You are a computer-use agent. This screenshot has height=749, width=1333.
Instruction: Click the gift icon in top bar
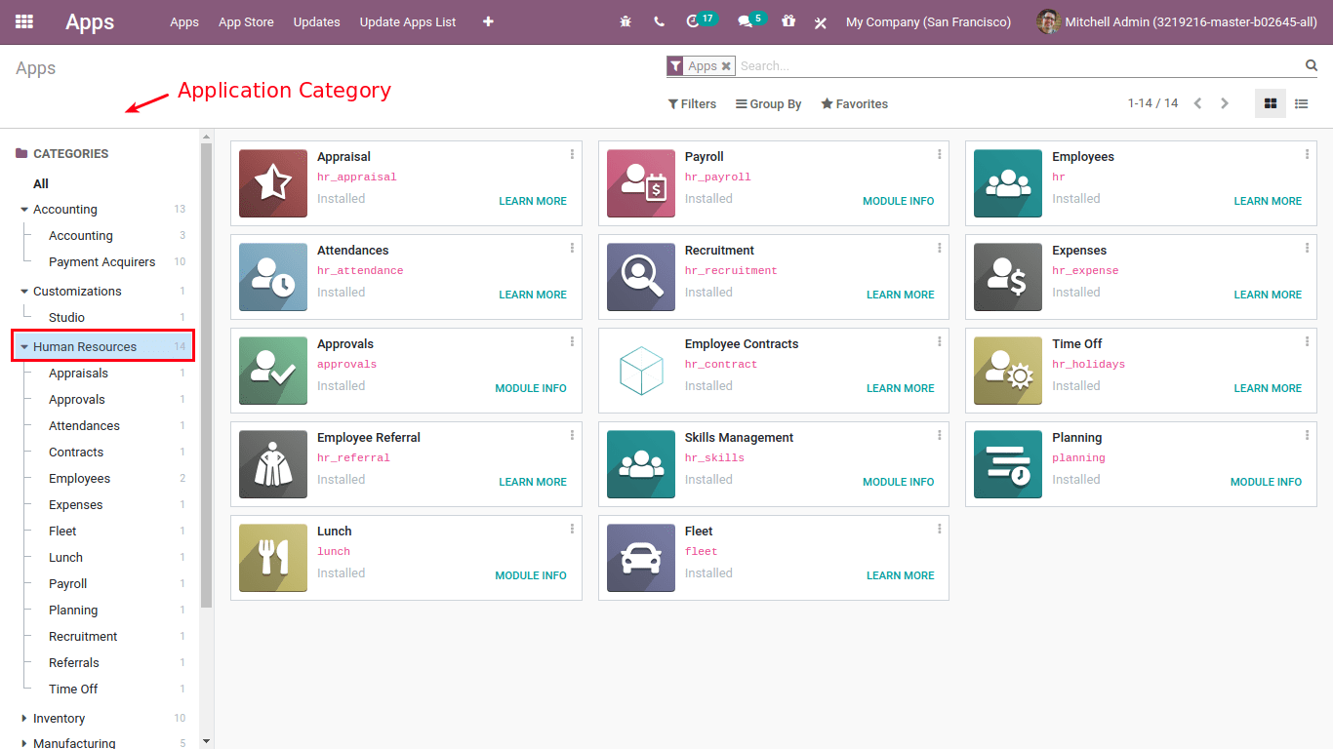click(x=788, y=21)
